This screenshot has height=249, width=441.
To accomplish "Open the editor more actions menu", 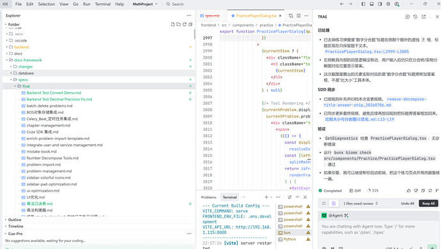I will pyautogui.click(x=306, y=16).
